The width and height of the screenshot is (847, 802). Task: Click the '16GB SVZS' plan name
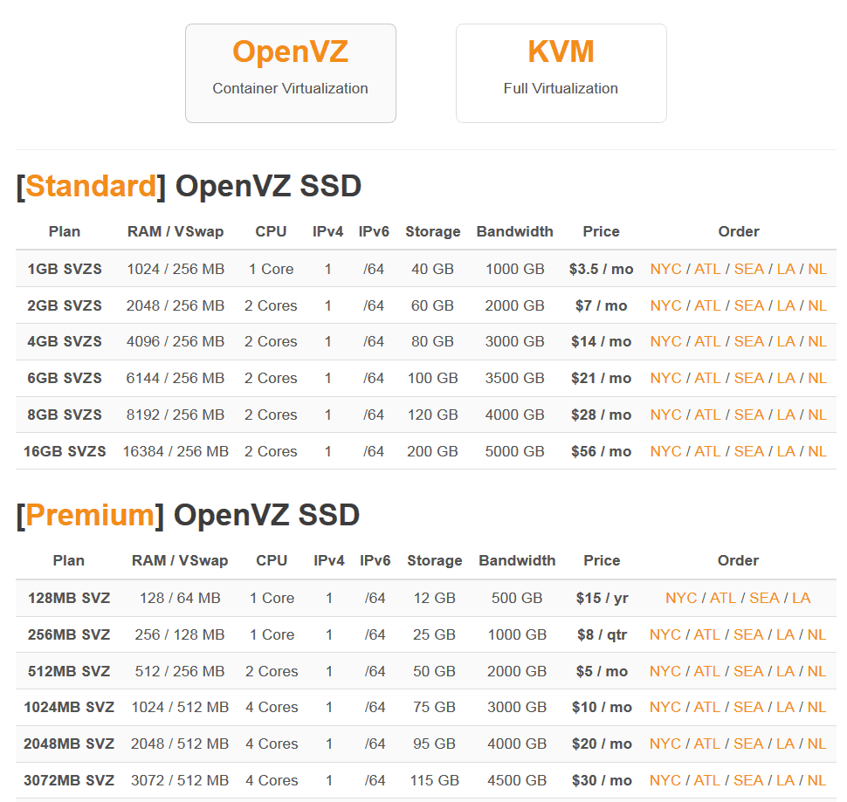point(65,451)
